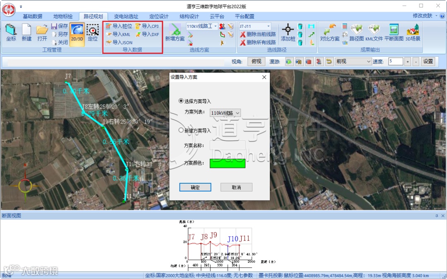Activate the 定位 locate tool

tap(93, 33)
